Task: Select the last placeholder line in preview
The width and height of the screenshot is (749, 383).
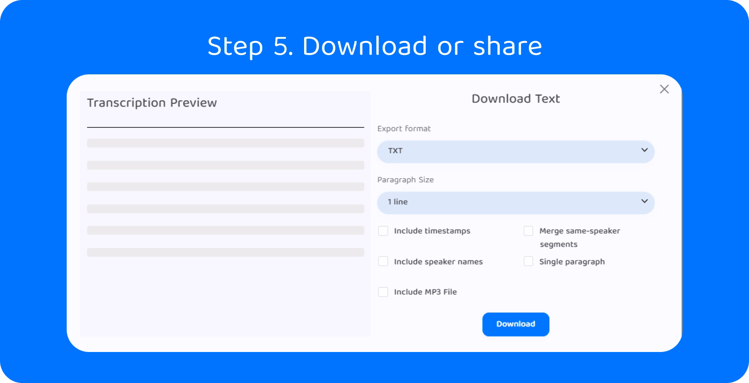Action: pos(225,252)
